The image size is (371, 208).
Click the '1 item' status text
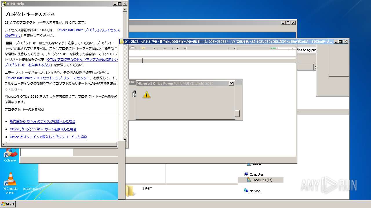pyautogui.click(x=147, y=188)
